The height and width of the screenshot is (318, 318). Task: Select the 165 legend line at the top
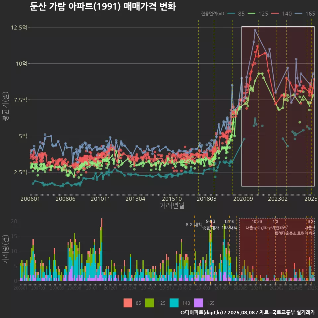coord(298,14)
